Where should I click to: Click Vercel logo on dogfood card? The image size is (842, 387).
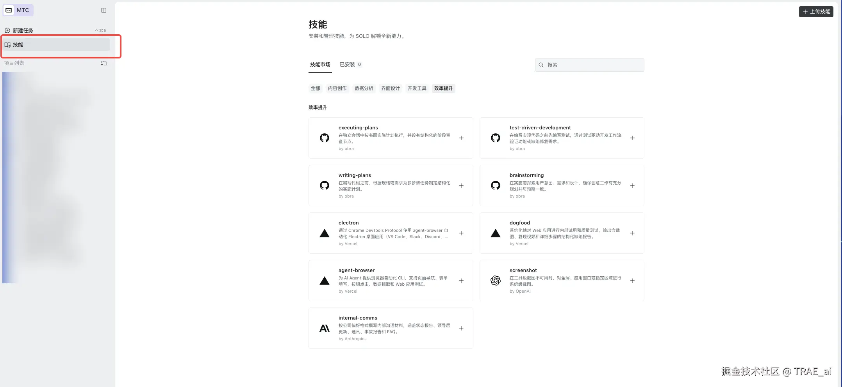coord(496,233)
